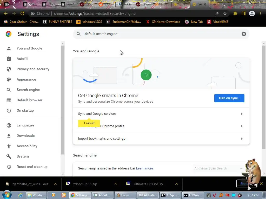Open the VineMEMZ bookmark
266x199 pixels.
218,22
